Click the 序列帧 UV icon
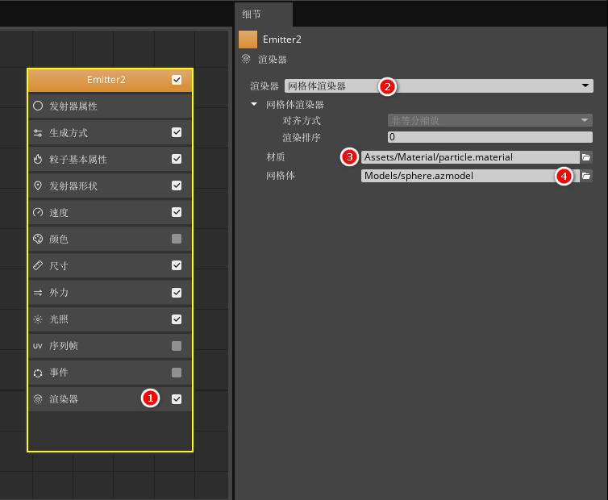 pyautogui.click(x=38, y=346)
